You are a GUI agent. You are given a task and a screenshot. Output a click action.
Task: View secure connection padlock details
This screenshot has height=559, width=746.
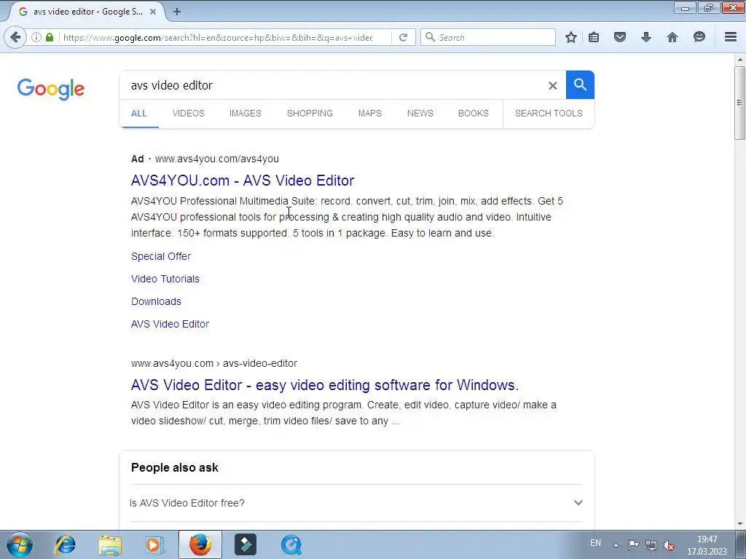point(50,37)
